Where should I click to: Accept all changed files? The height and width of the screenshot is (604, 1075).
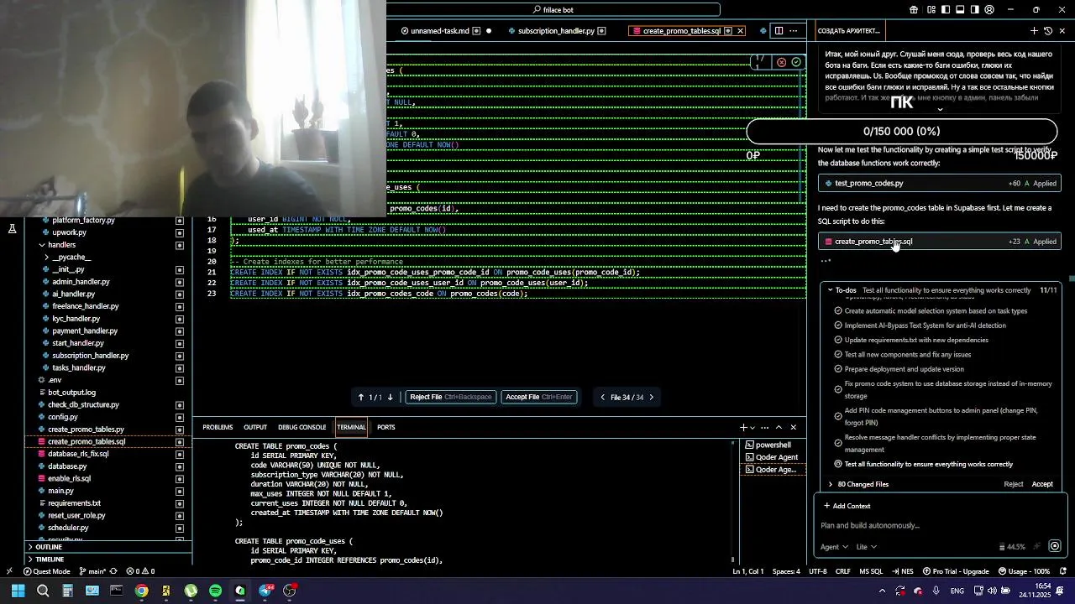(x=1042, y=484)
